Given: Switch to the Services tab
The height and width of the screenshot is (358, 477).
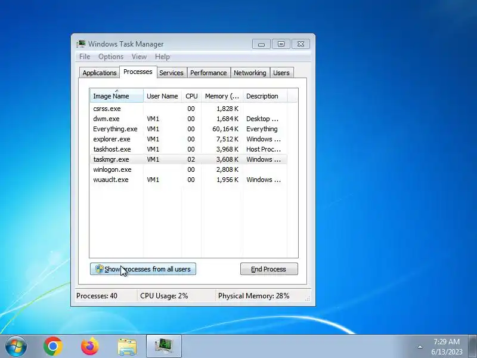Looking at the screenshot, I should coord(171,73).
